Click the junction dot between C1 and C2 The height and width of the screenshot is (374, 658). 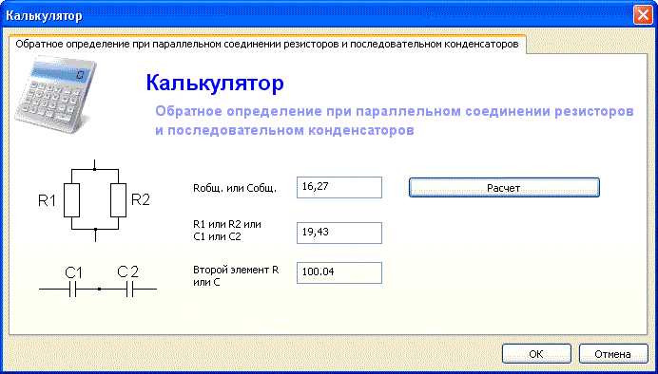(x=99, y=289)
